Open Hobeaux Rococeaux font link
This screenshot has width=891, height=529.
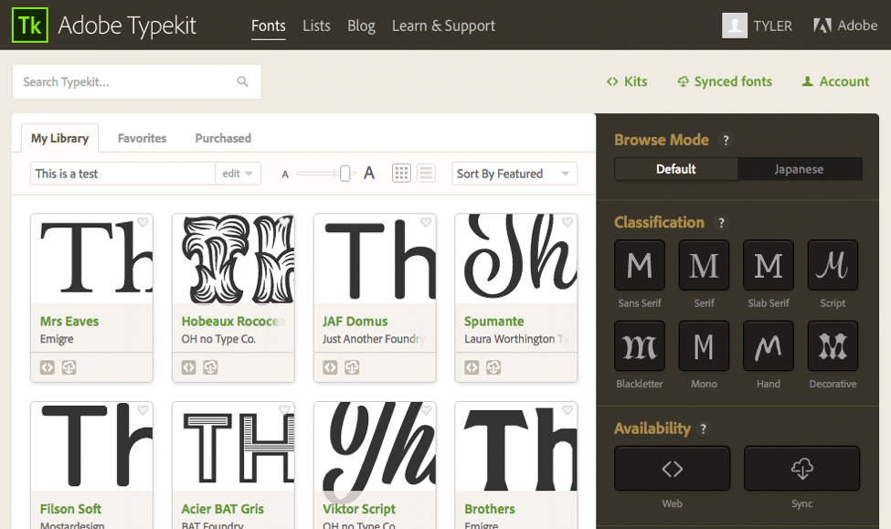233,321
